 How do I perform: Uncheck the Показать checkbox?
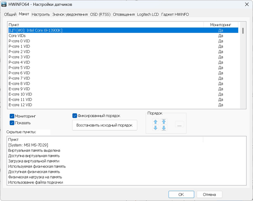12,123
